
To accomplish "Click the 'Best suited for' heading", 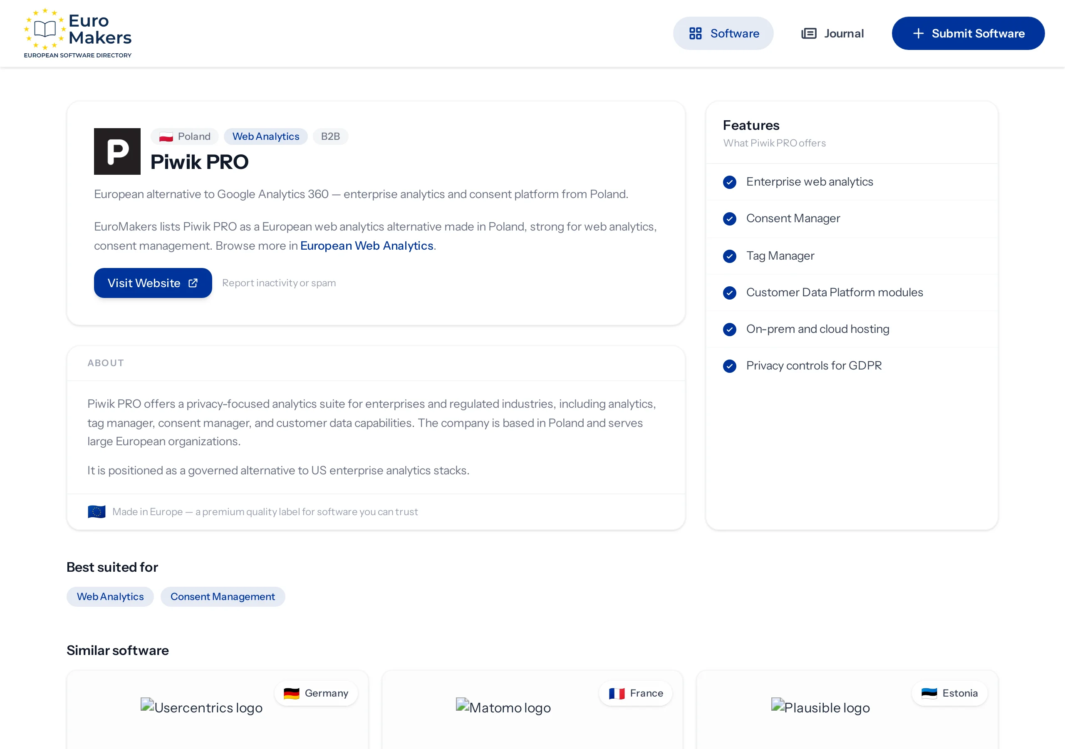I will [x=112, y=568].
